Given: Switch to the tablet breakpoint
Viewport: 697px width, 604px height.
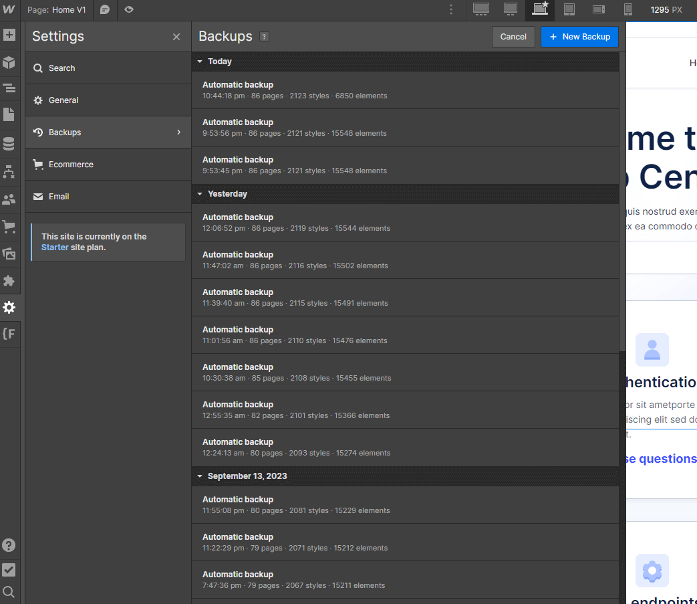Looking at the screenshot, I should pyautogui.click(x=569, y=10).
